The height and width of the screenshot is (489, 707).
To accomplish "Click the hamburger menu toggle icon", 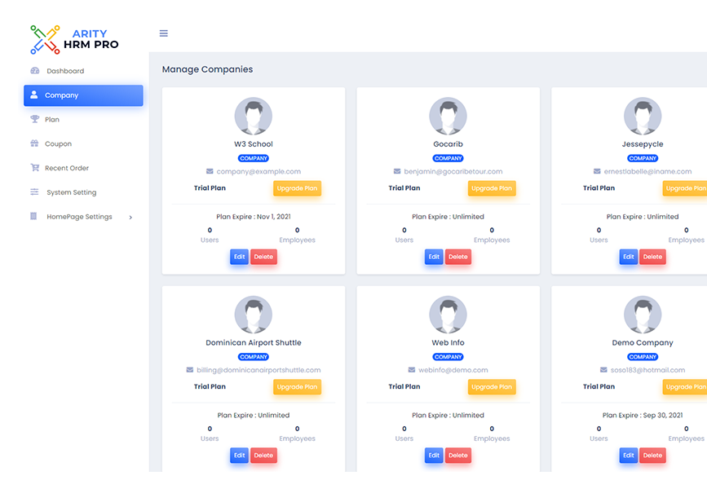I will [x=164, y=33].
